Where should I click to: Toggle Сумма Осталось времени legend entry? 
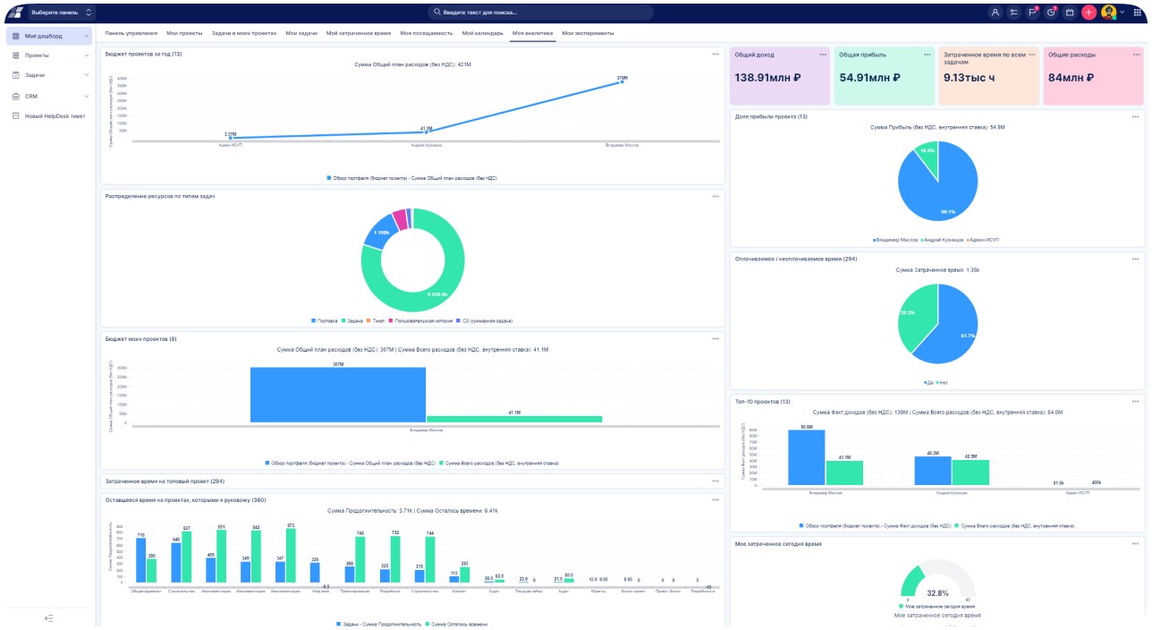point(455,624)
